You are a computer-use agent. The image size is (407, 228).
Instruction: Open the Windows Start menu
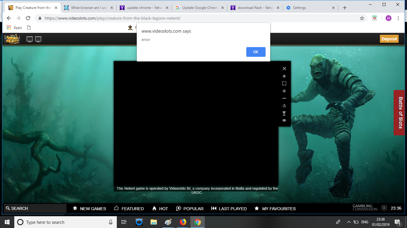click(x=7, y=222)
